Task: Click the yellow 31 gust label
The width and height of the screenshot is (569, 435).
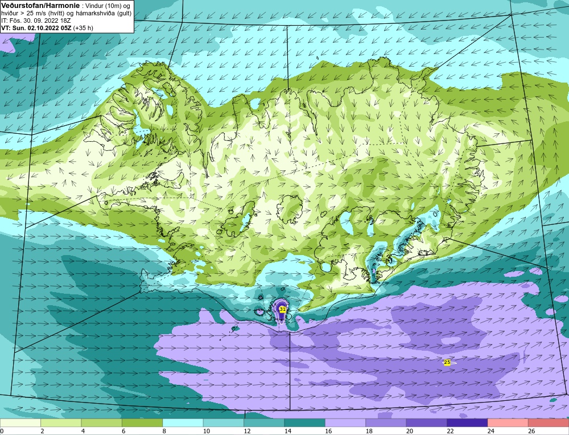Action: (283, 309)
